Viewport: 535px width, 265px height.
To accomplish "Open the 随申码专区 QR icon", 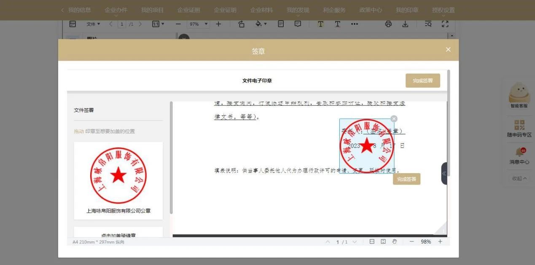I will (x=519, y=125).
